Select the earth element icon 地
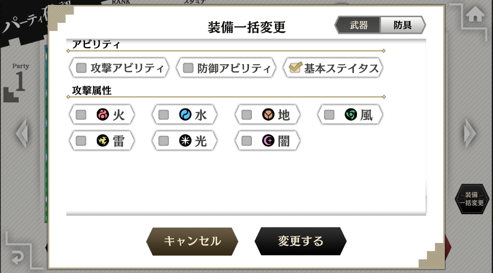 tap(268, 115)
